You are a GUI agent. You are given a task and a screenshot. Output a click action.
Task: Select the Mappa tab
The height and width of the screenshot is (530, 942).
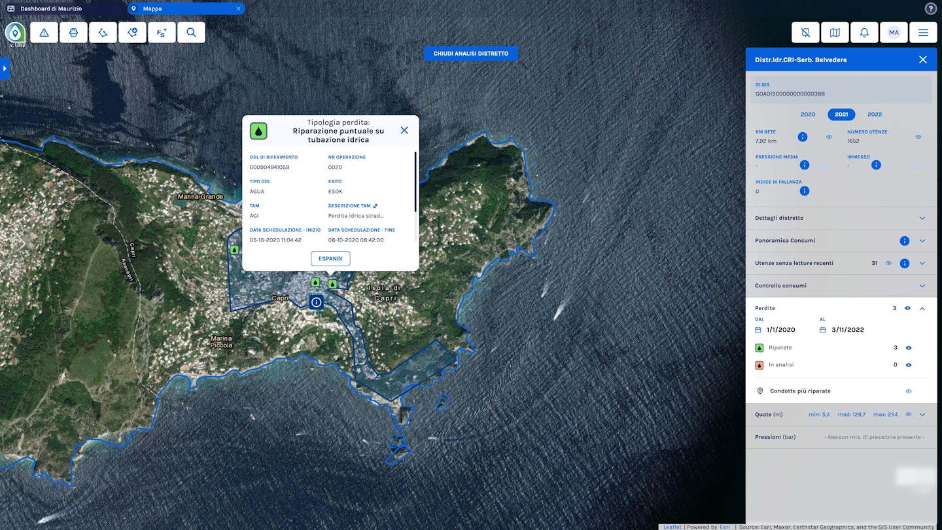[186, 9]
